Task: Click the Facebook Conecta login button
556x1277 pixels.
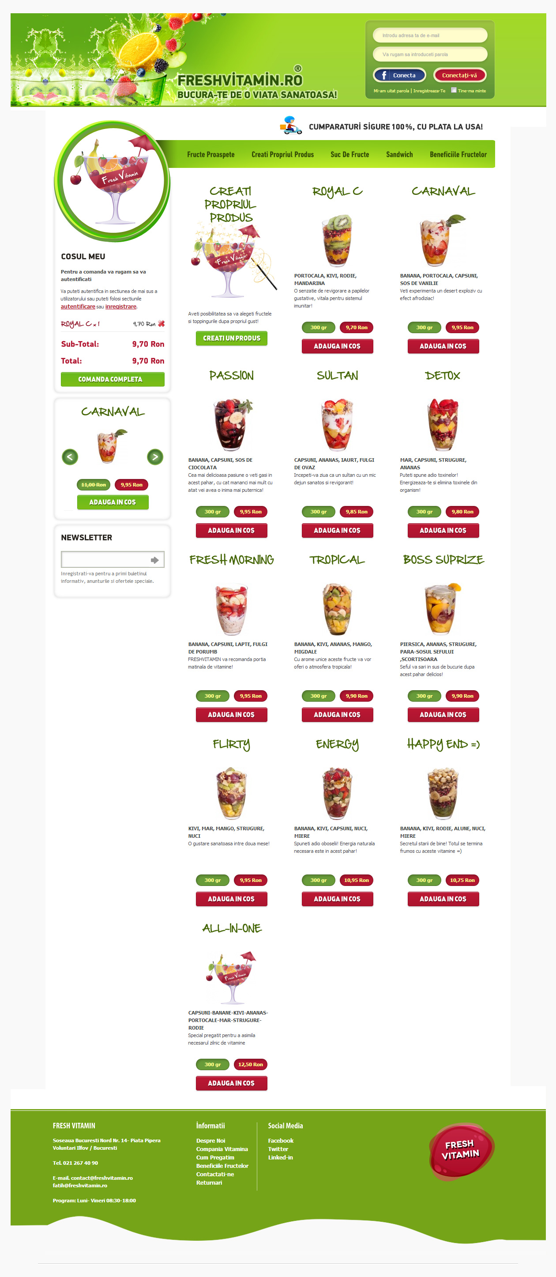Action: pos(399,76)
